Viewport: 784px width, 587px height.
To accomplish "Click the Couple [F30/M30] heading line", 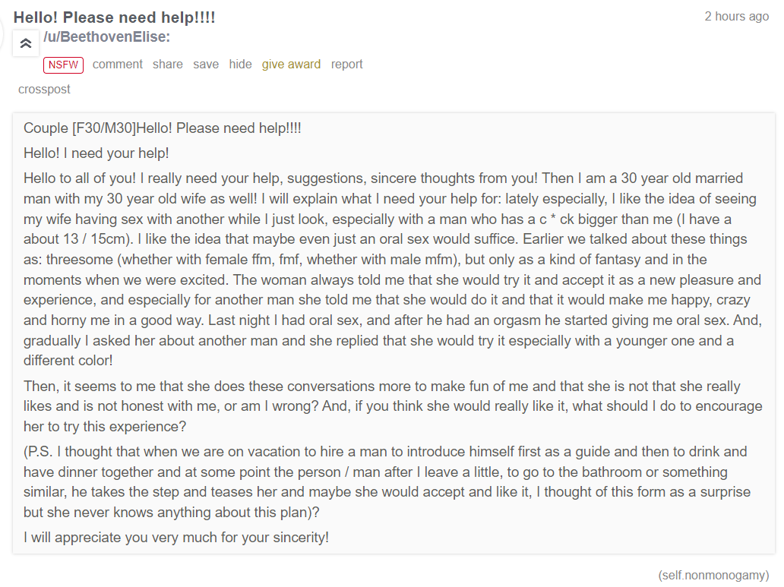I will pos(163,128).
